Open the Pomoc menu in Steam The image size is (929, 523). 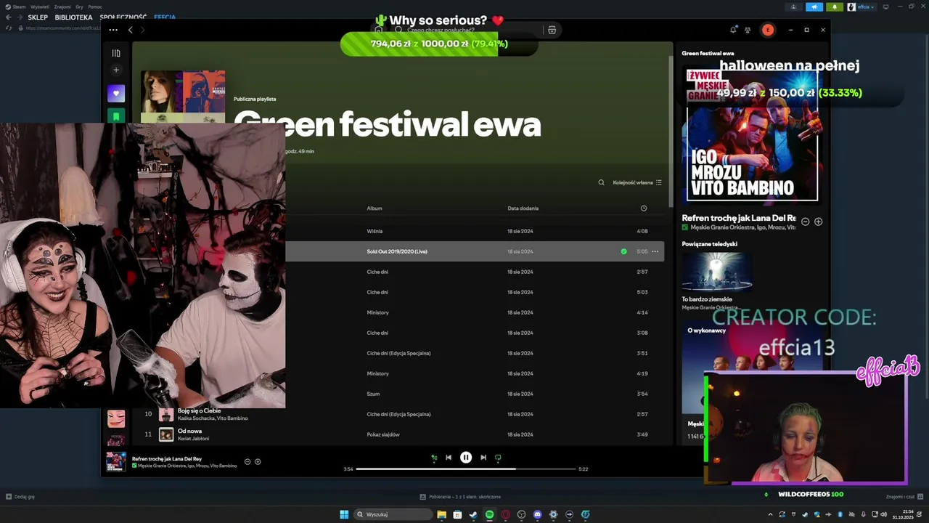coord(95,7)
